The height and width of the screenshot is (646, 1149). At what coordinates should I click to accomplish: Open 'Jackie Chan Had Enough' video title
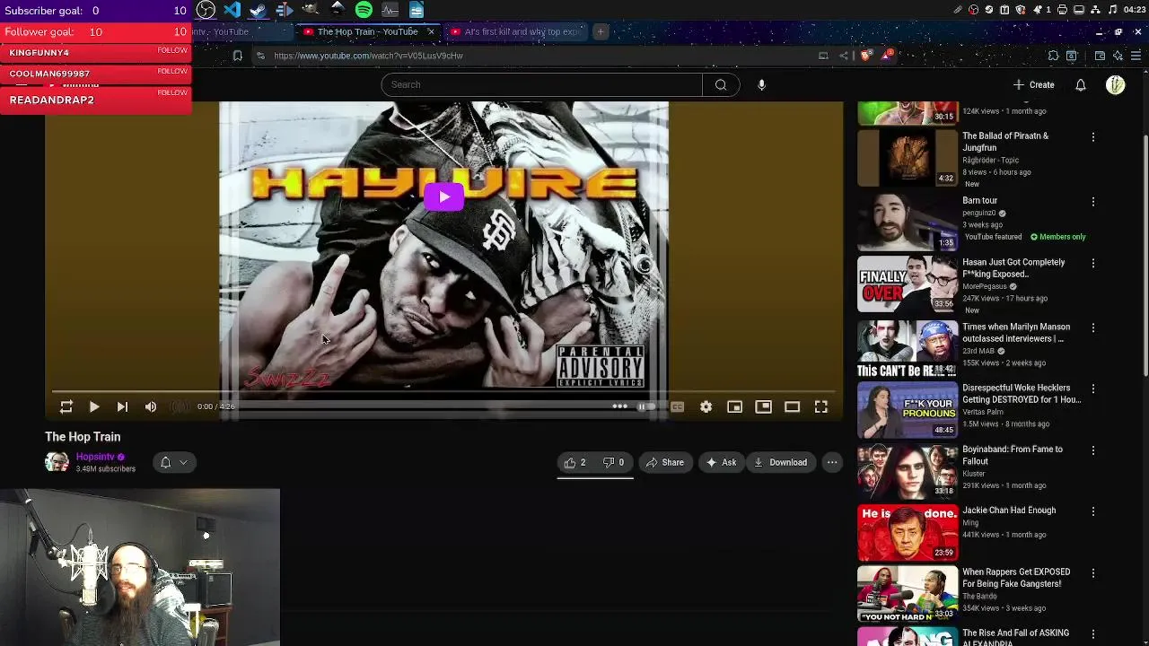(1009, 511)
